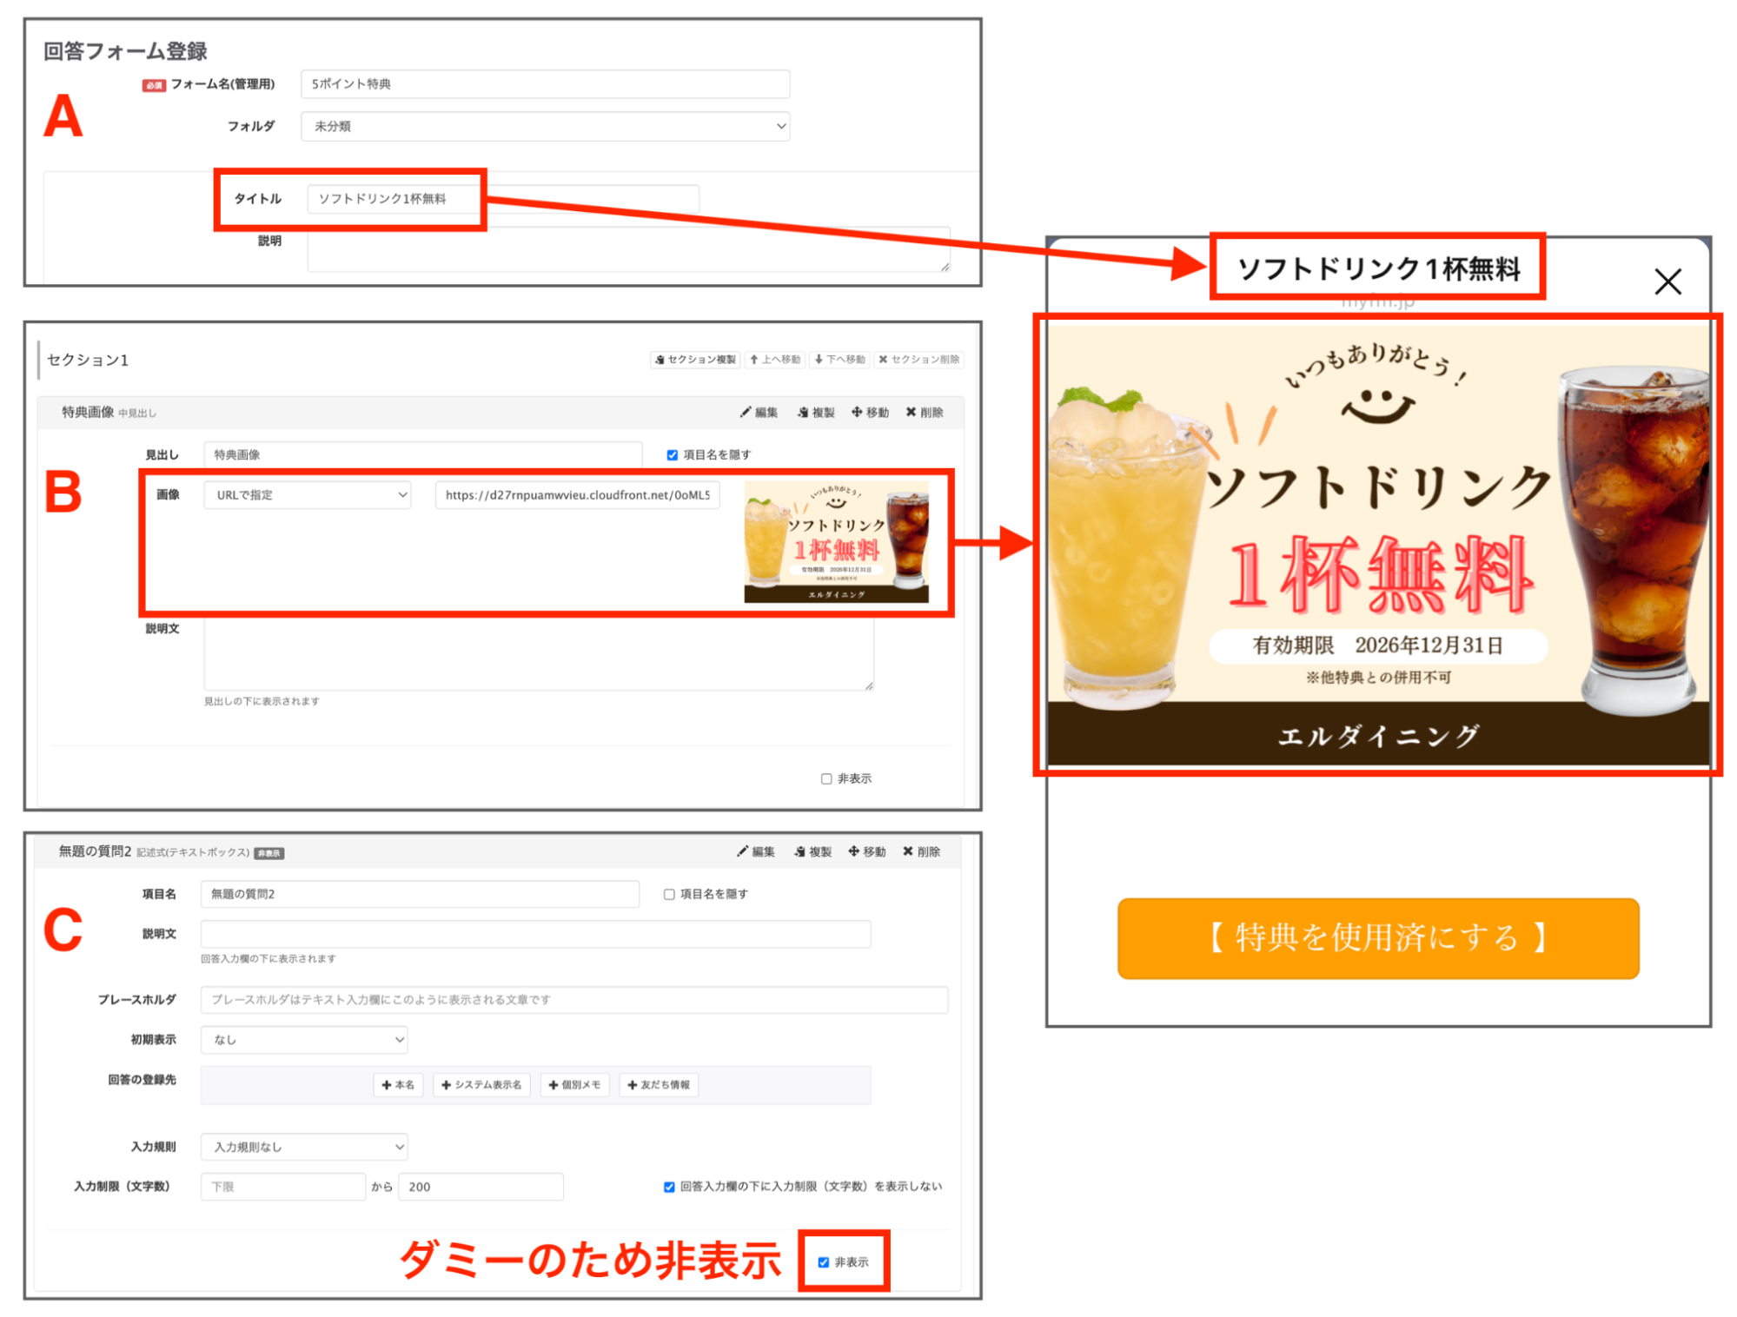Click the image URL field with cloudfront address
The height and width of the screenshot is (1317, 1737).
click(577, 495)
